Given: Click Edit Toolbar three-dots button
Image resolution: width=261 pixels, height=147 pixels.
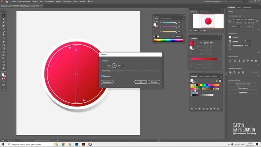Looking at the screenshot, I should coord(4,89).
